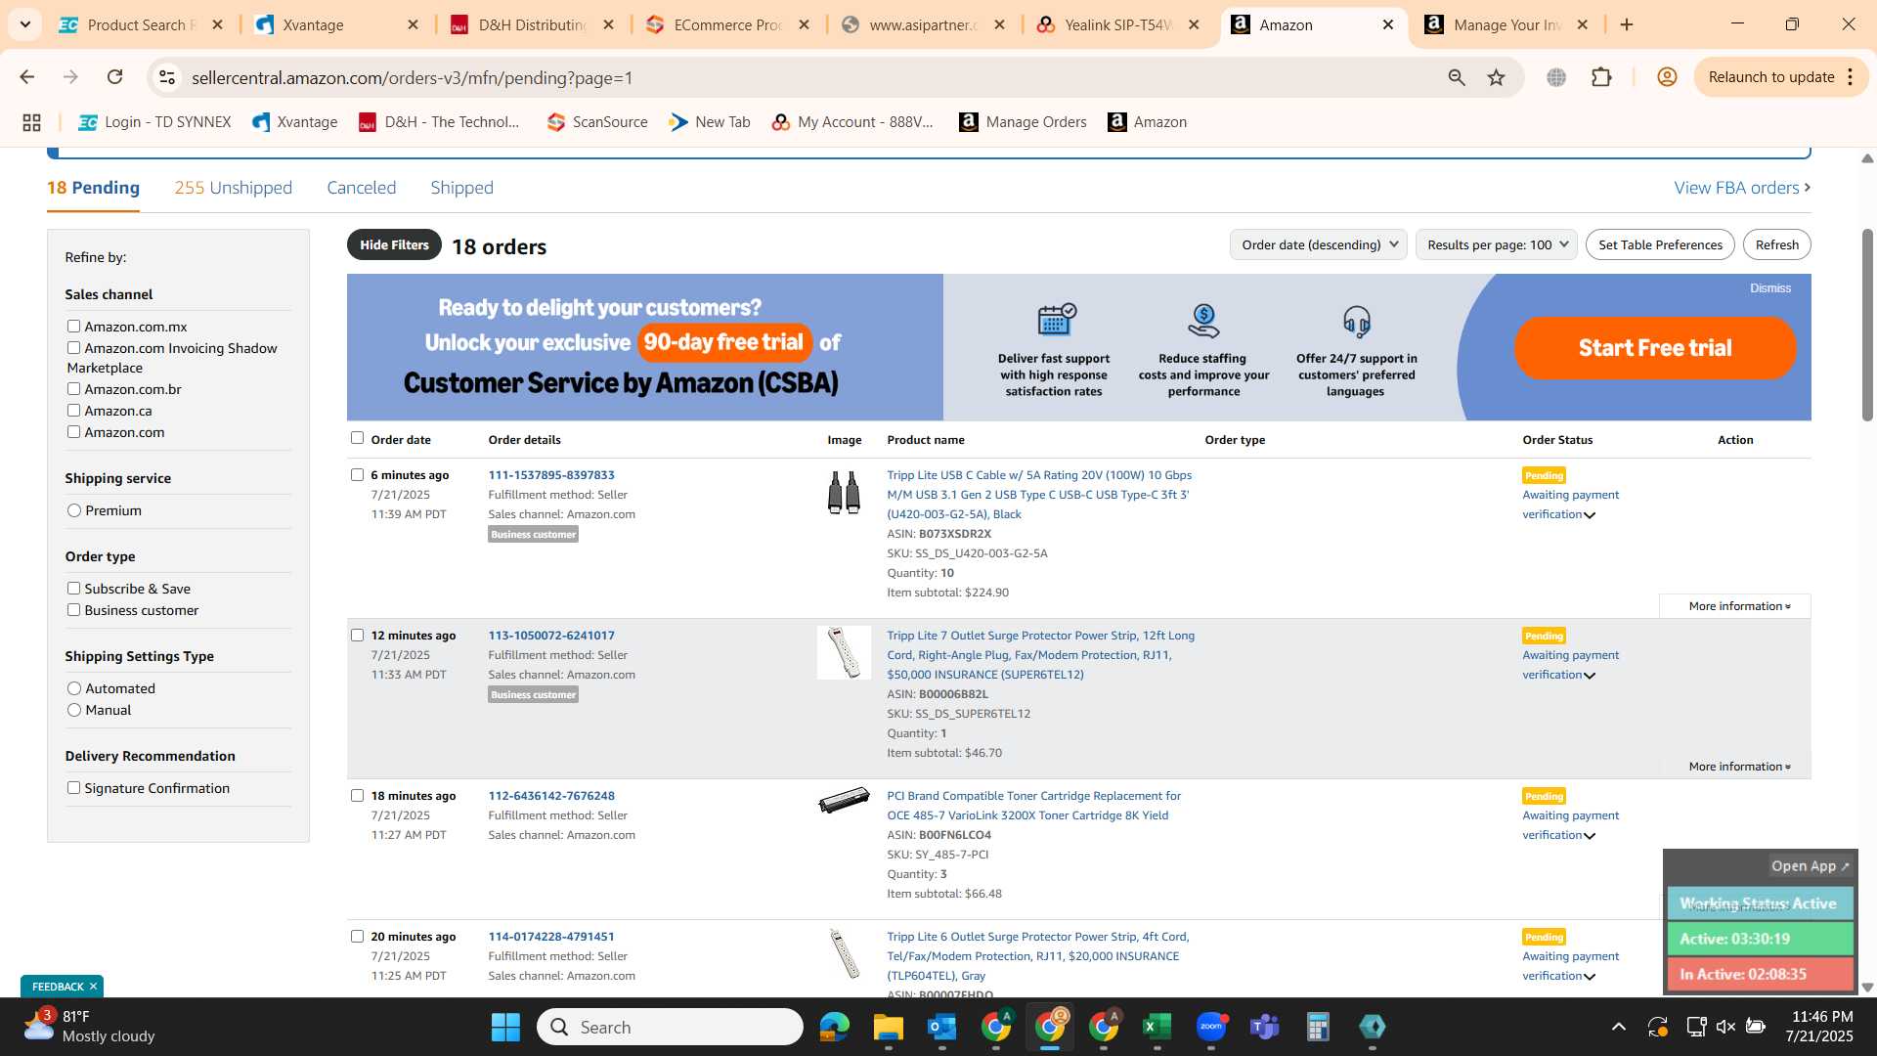Check the Amazon.com sales channel filter

[73, 431]
